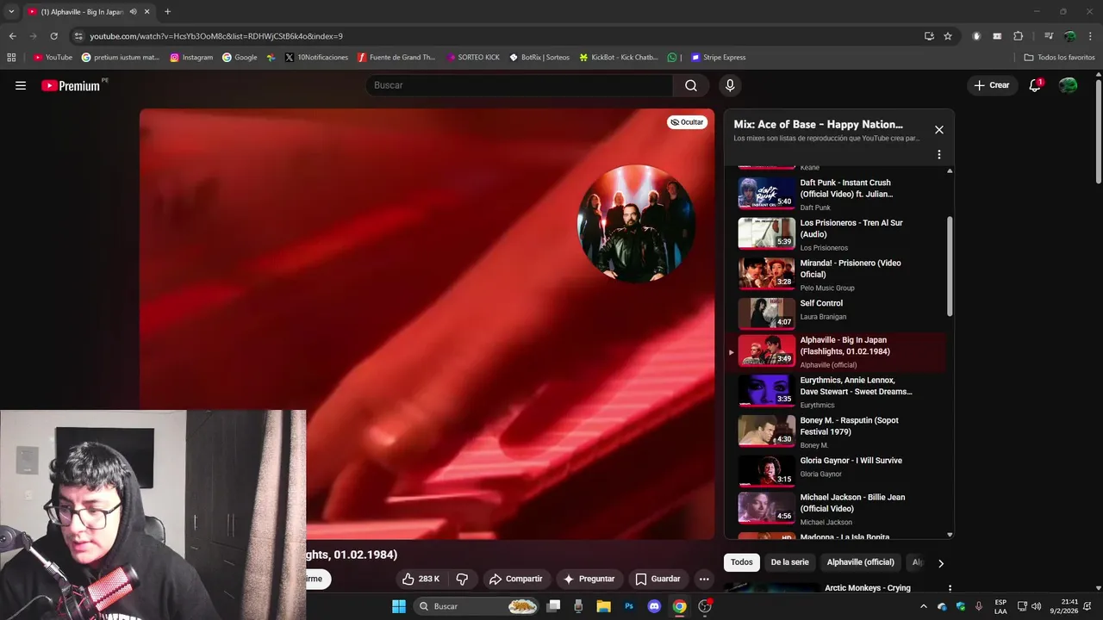Screen dimensions: 1103x620
Task: Play Daft Punk - Instant Crush from playlist
Action: 836,194
